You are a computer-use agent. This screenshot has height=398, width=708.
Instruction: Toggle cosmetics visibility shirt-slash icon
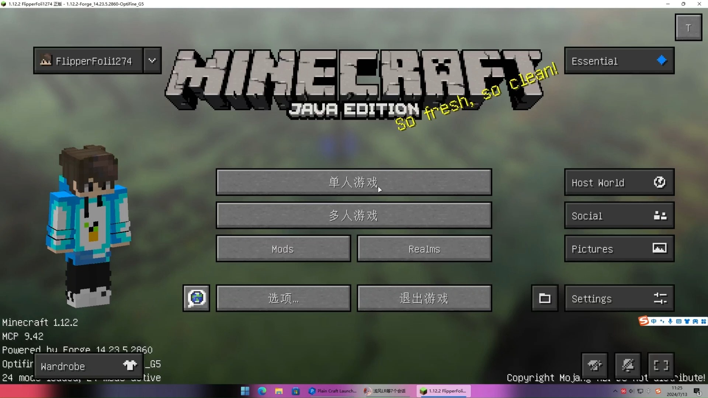click(x=594, y=365)
